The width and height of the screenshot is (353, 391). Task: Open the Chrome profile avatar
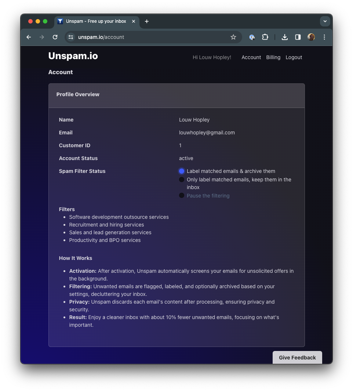tap(311, 37)
